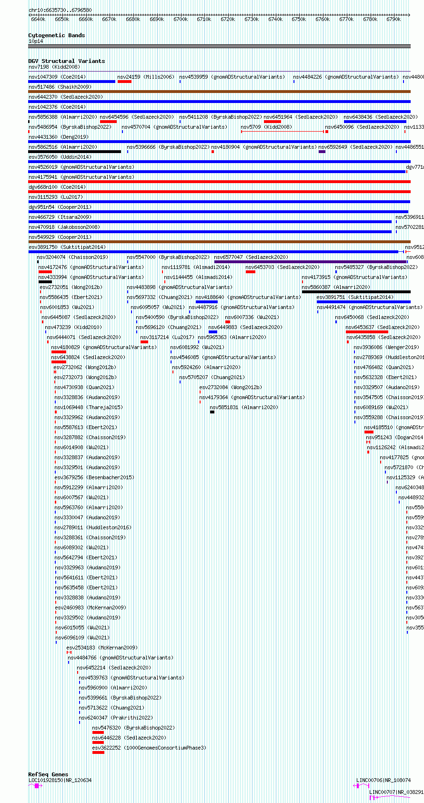
Task: Open esv3622252 (1000GenomesConsortiumPhase3) variant
Action: click(149, 748)
